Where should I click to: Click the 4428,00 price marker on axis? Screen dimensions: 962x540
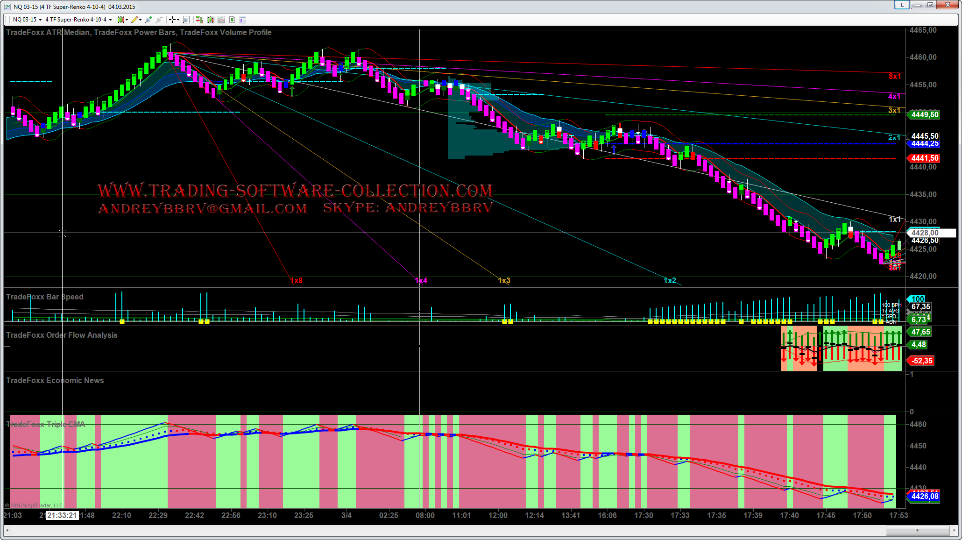925,233
